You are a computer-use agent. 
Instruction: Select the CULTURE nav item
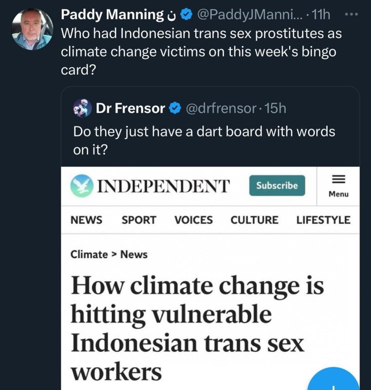click(254, 220)
